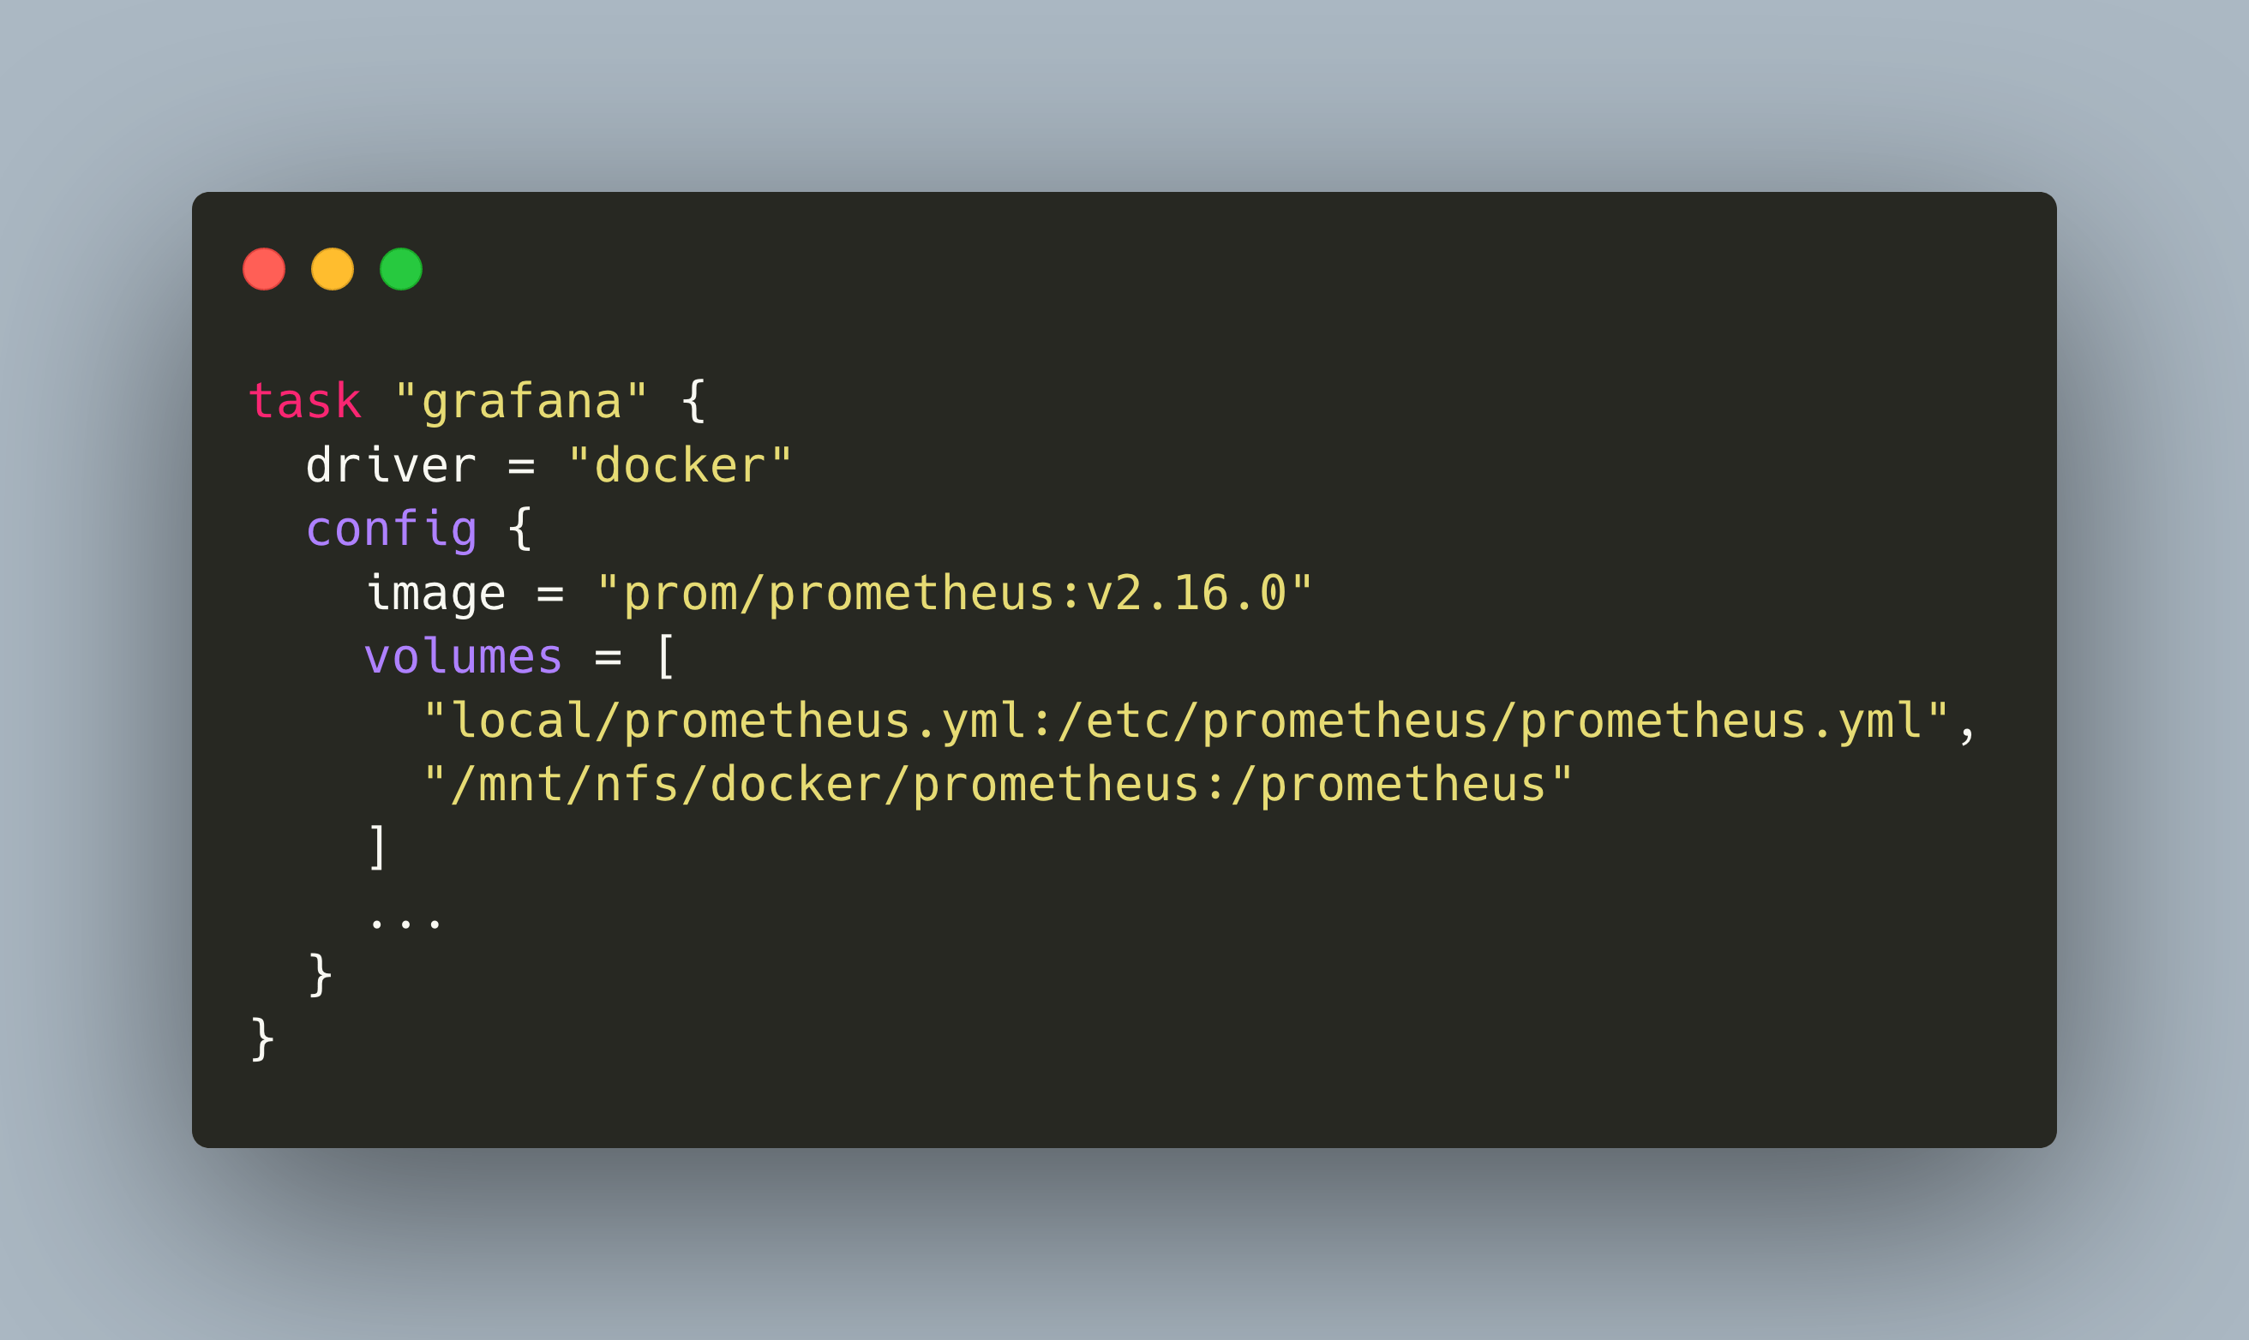Viewport: 2249px width, 1340px height.
Task: Click the closing brace of config block
Action: 320,976
